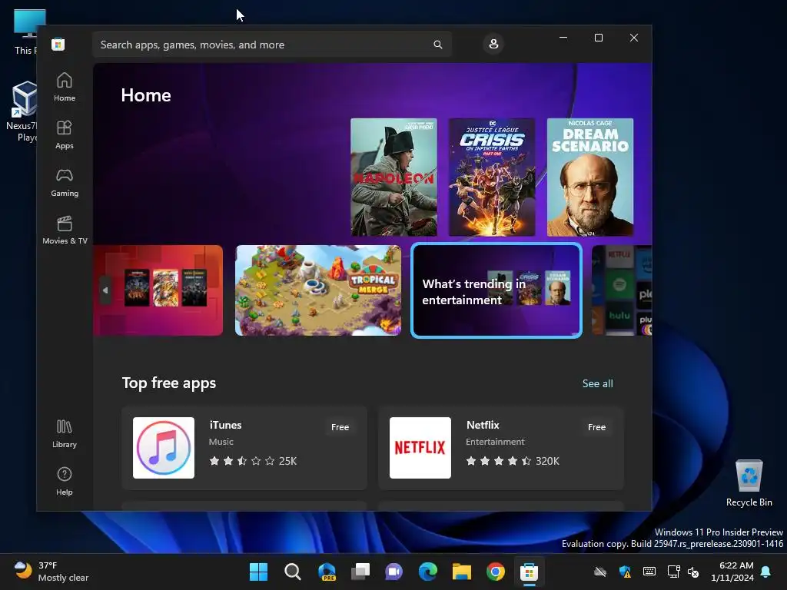Open the weather widget Mostly clear
The height and width of the screenshot is (590, 787).
51,572
